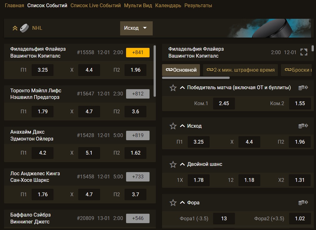Collapse NHL league with double chevron icon
316x230 pixels.
pos(15,28)
